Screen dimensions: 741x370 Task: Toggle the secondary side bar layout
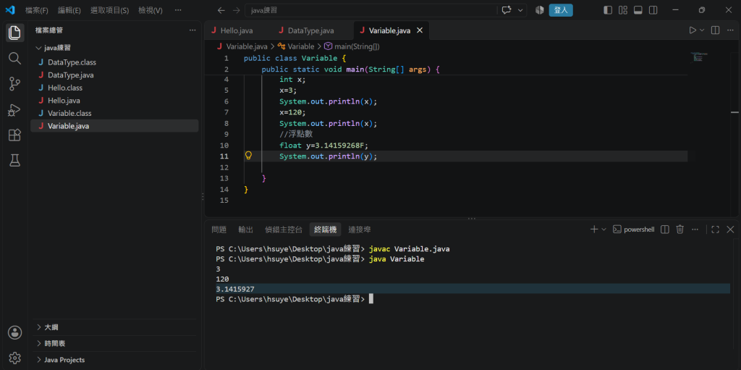(x=653, y=10)
